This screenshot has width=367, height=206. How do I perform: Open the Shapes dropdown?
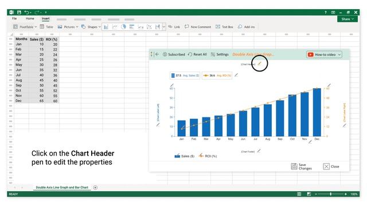pos(99,27)
